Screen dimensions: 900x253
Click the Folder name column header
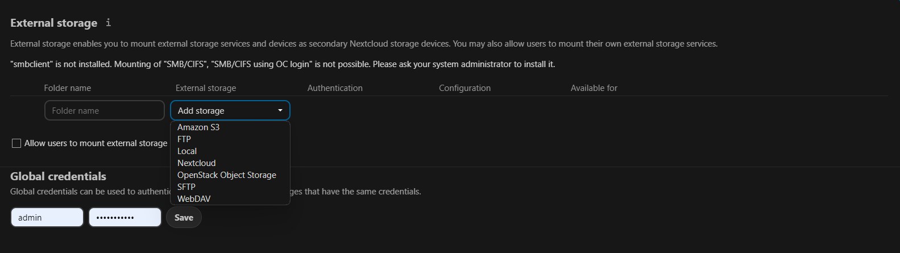coord(68,88)
